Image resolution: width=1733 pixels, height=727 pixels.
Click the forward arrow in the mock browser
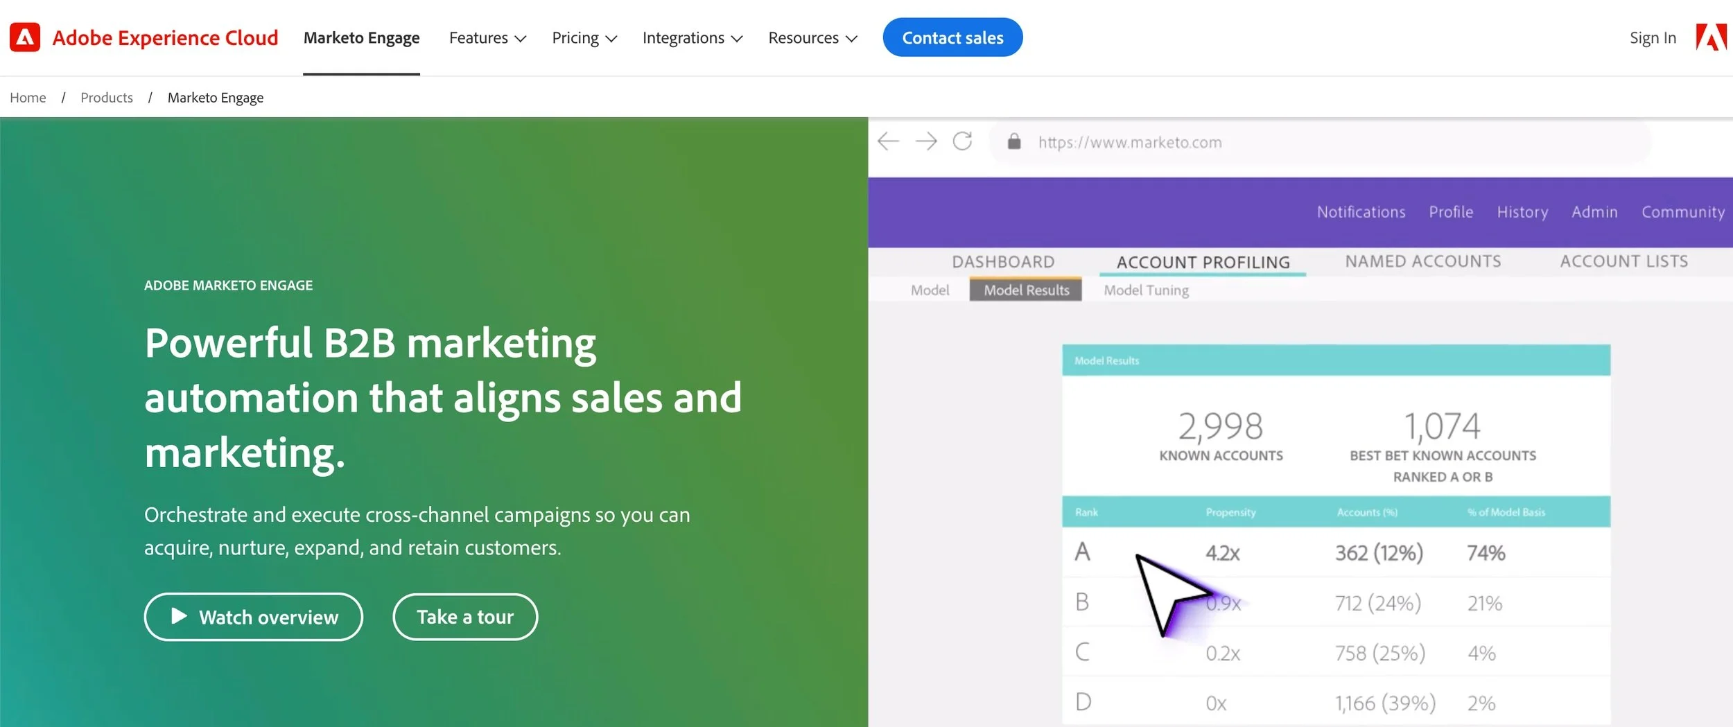pos(926,141)
